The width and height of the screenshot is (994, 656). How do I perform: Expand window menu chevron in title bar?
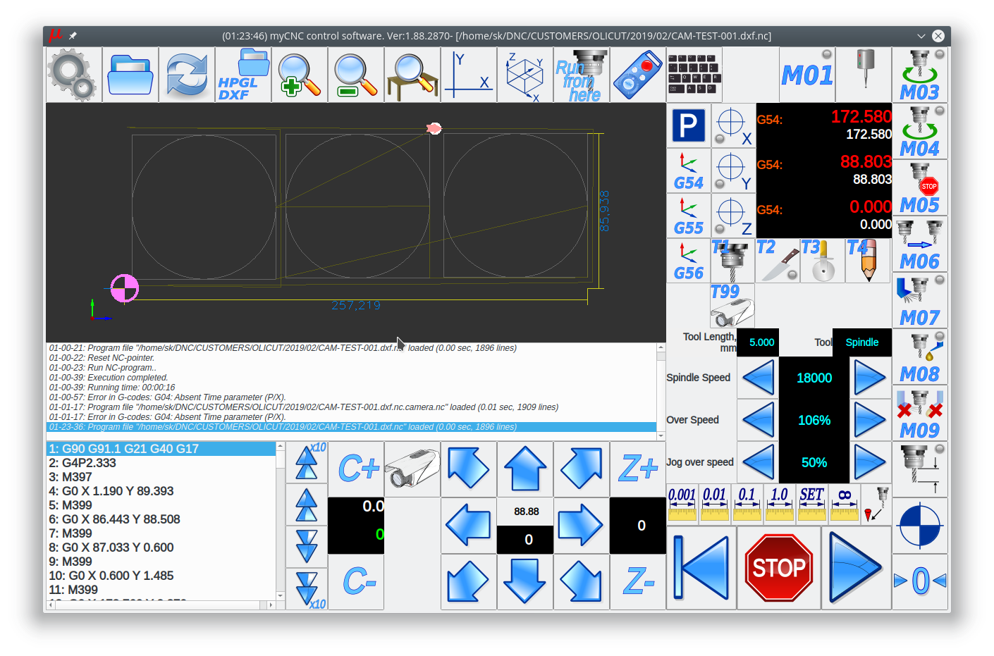click(x=921, y=36)
